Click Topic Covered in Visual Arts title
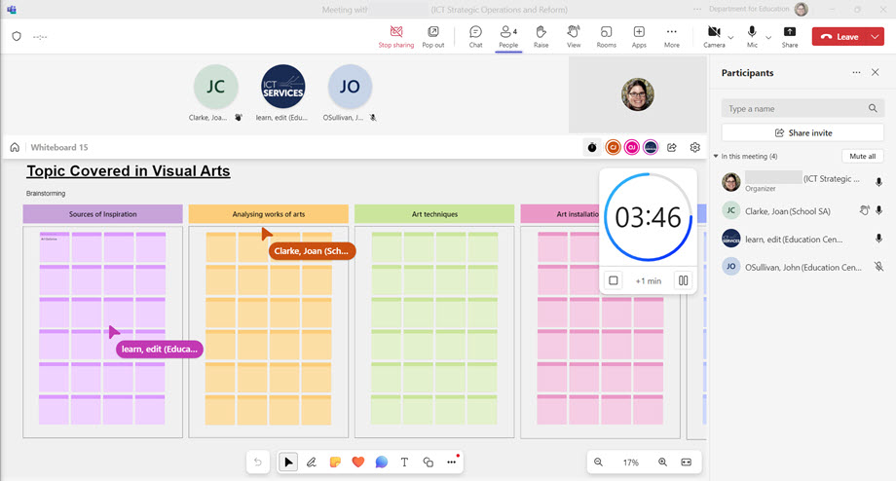 tap(129, 170)
